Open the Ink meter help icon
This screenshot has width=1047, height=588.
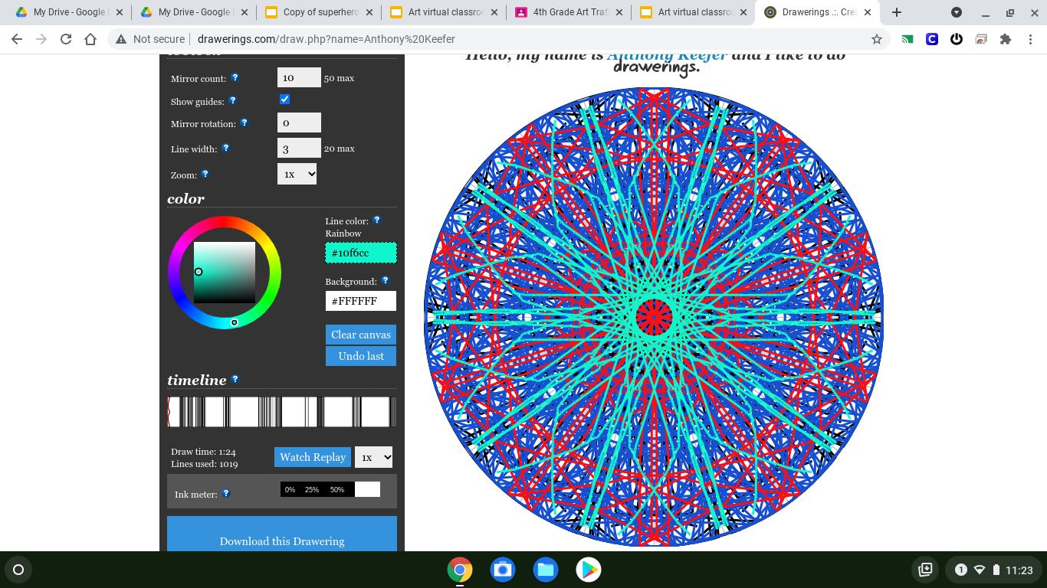226,494
